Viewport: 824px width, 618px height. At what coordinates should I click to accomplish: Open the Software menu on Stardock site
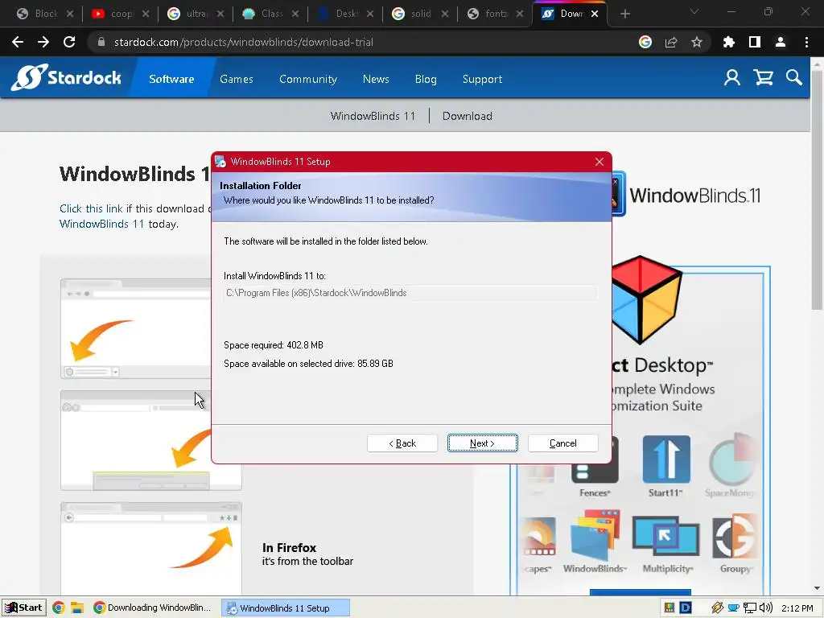pyautogui.click(x=171, y=79)
